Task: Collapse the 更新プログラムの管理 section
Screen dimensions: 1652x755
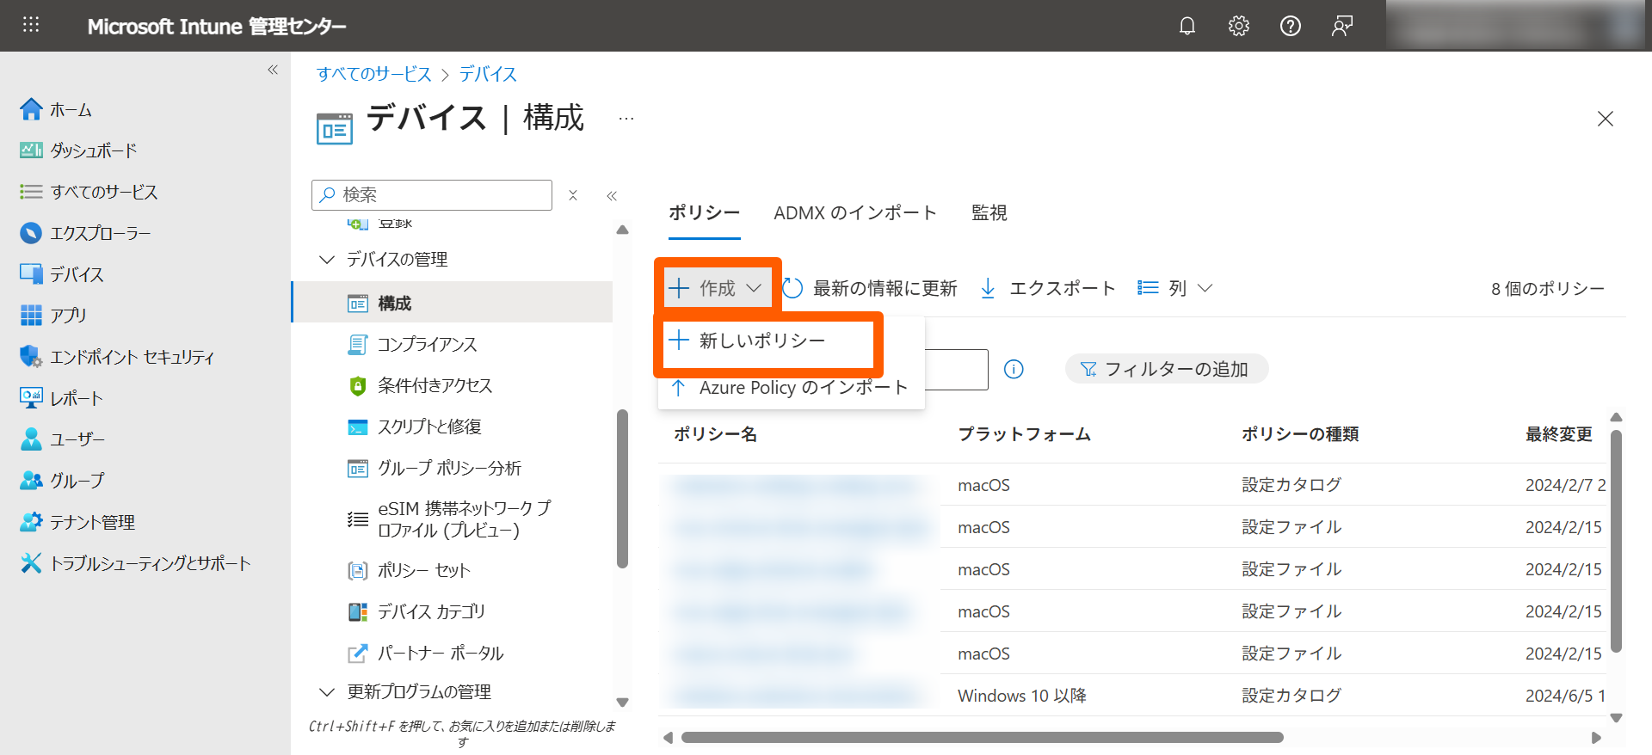Action: (x=327, y=692)
